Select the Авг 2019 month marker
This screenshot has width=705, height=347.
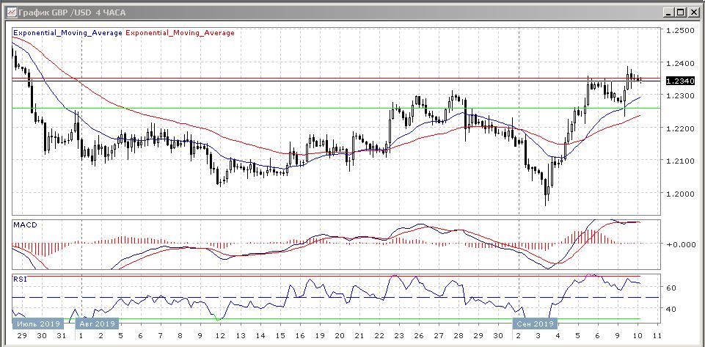click(98, 324)
